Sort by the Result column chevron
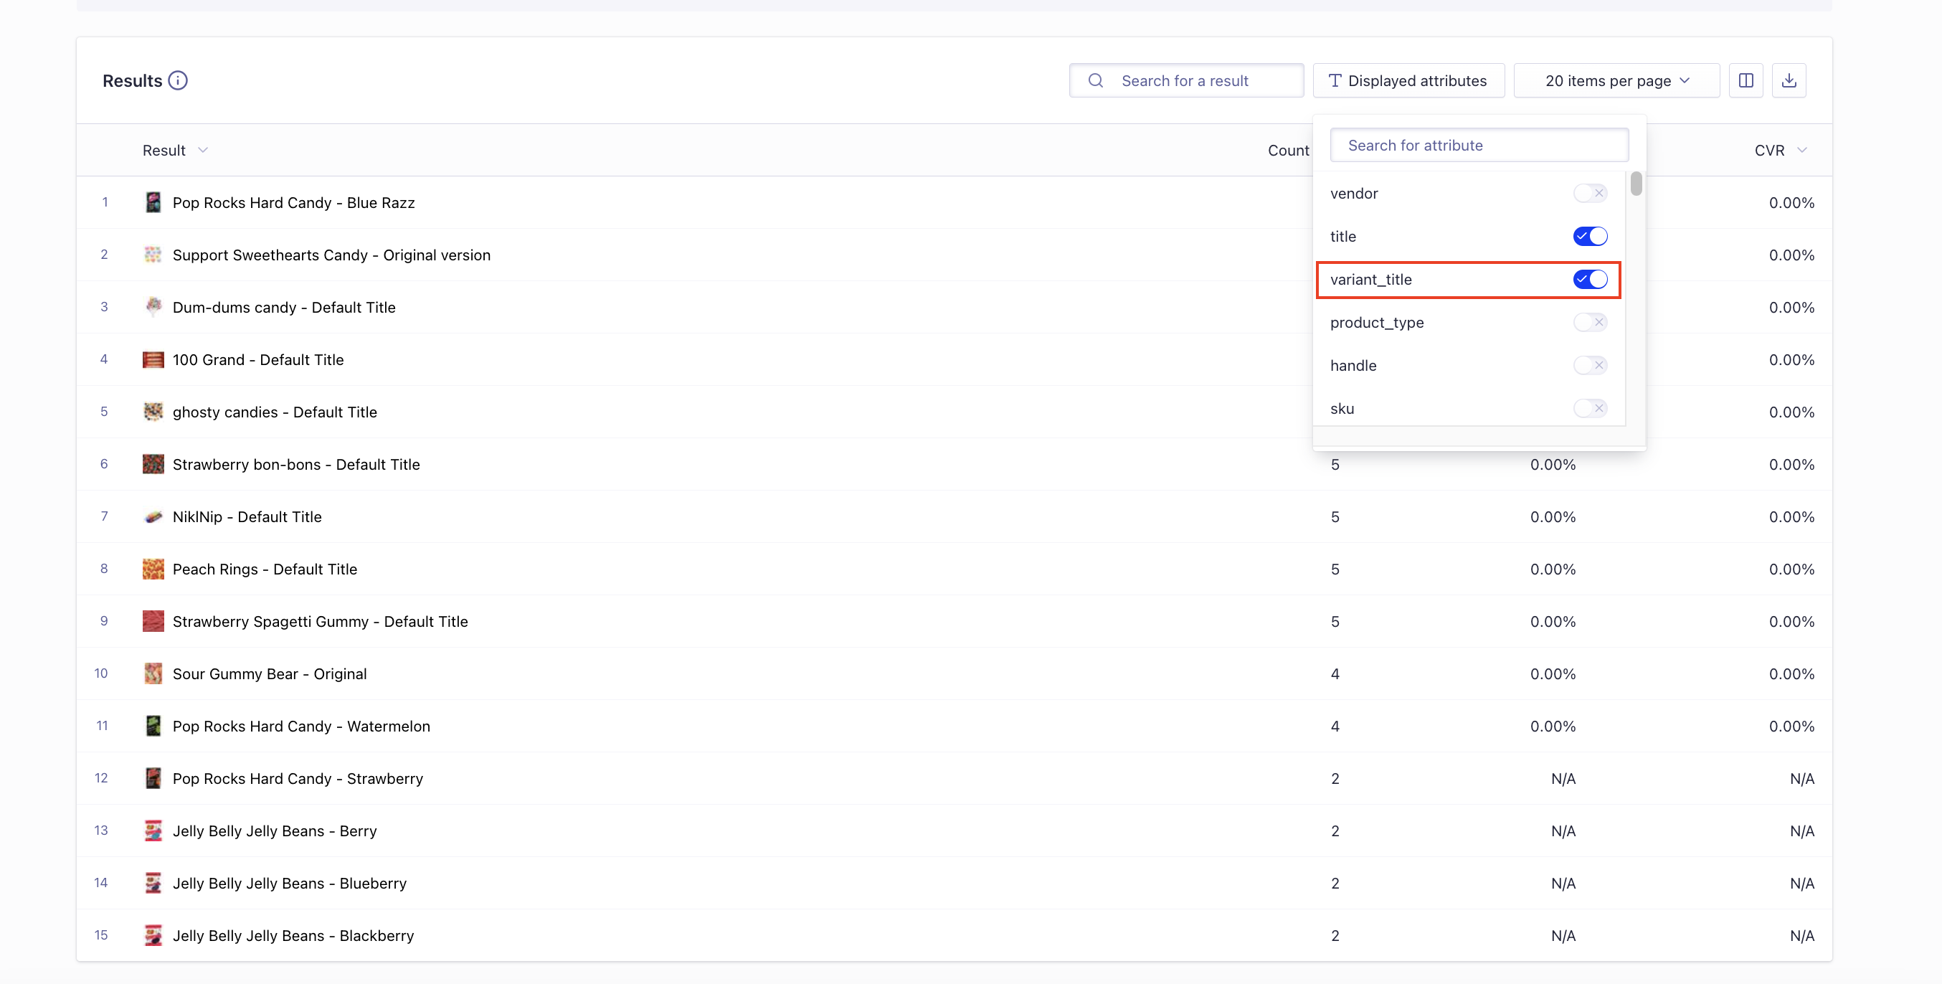Viewport: 1942px width, 984px height. point(203,151)
